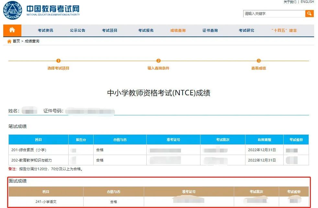Click step 2 circle marker
Image resolution: width=318 pixels, height=208 pixels.
(x=158, y=61)
